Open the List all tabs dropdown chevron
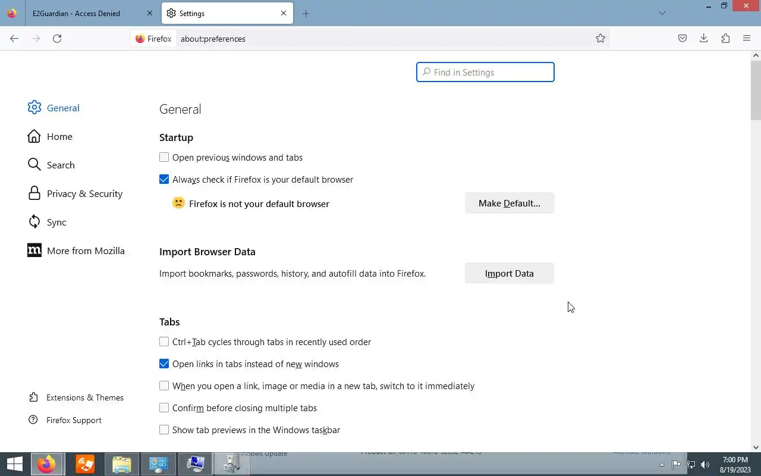The height and width of the screenshot is (476, 761). (662, 13)
